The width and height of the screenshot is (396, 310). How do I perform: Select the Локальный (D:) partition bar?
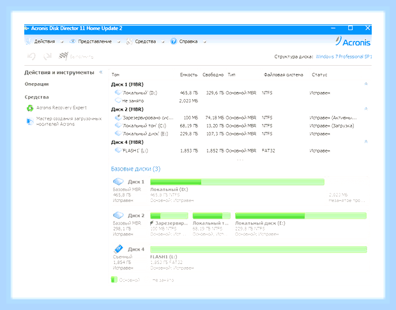tap(237, 182)
